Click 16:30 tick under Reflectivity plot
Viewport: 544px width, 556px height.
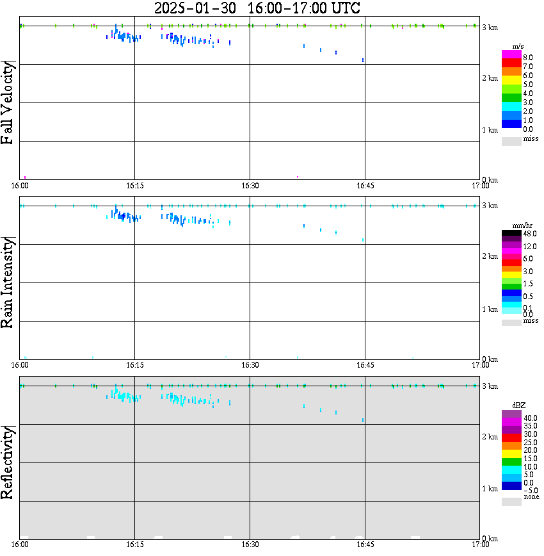pos(250,544)
